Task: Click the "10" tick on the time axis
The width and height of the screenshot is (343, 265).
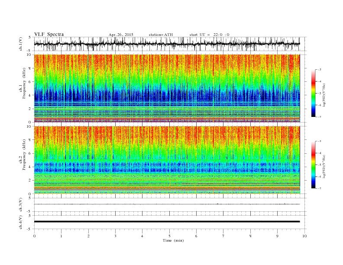Action: [x=304, y=236]
